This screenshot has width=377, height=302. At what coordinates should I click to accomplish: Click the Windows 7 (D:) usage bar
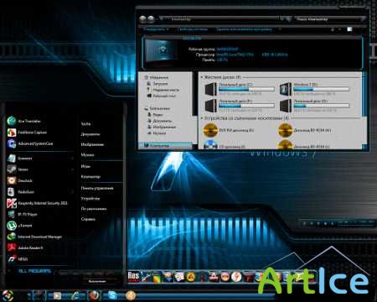[x=321, y=89]
